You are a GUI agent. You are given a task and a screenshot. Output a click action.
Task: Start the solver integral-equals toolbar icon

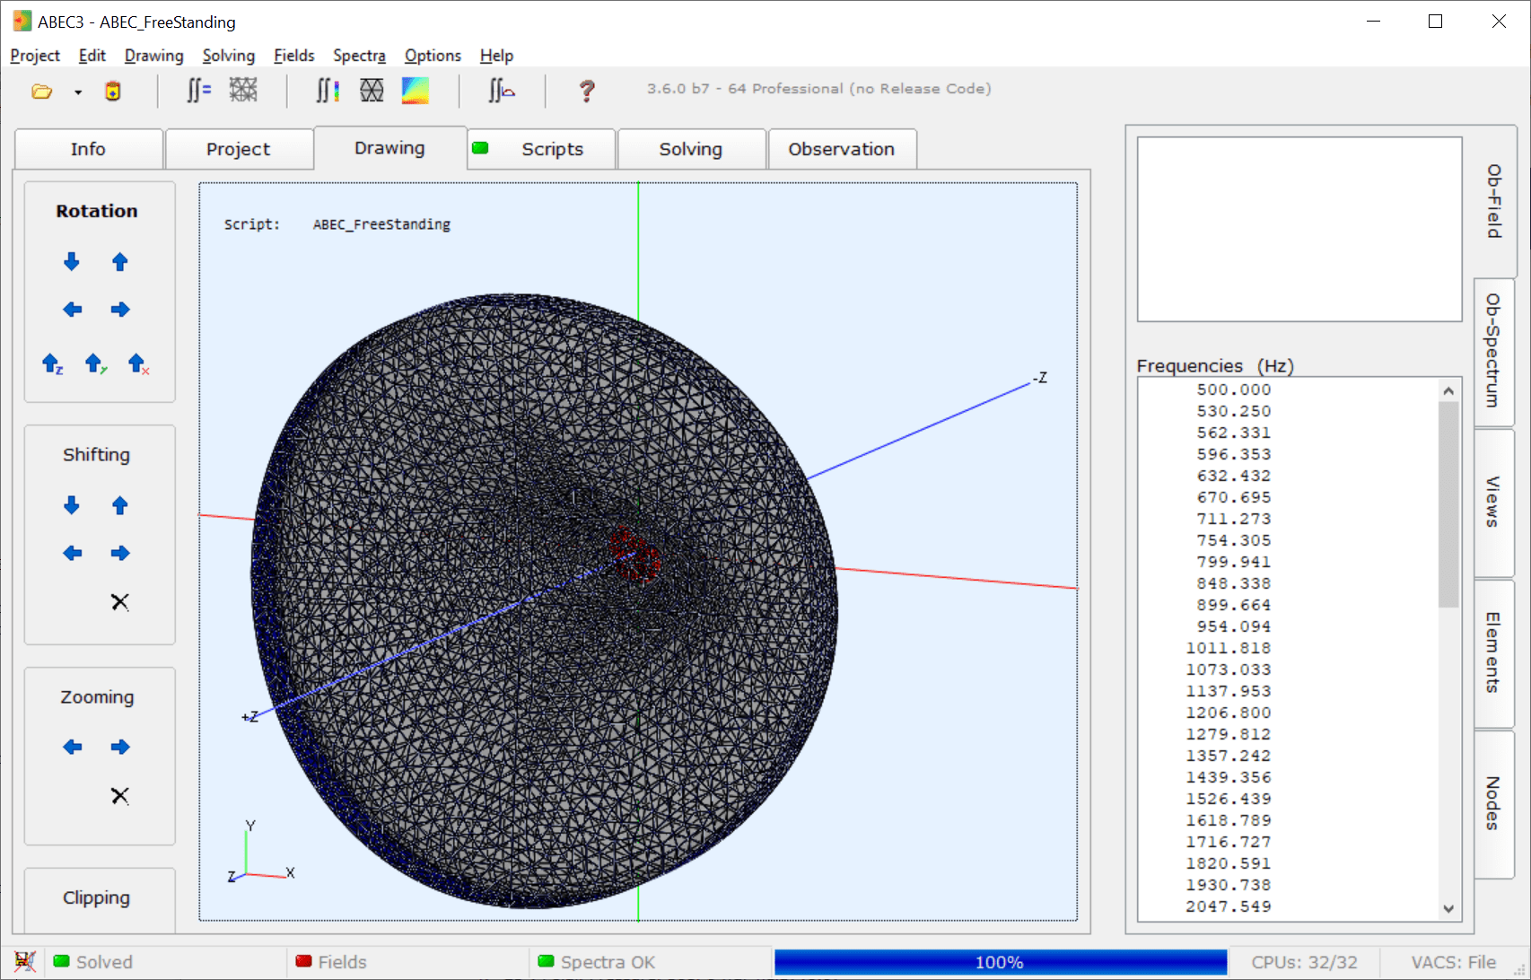pyautogui.click(x=198, y=90)
